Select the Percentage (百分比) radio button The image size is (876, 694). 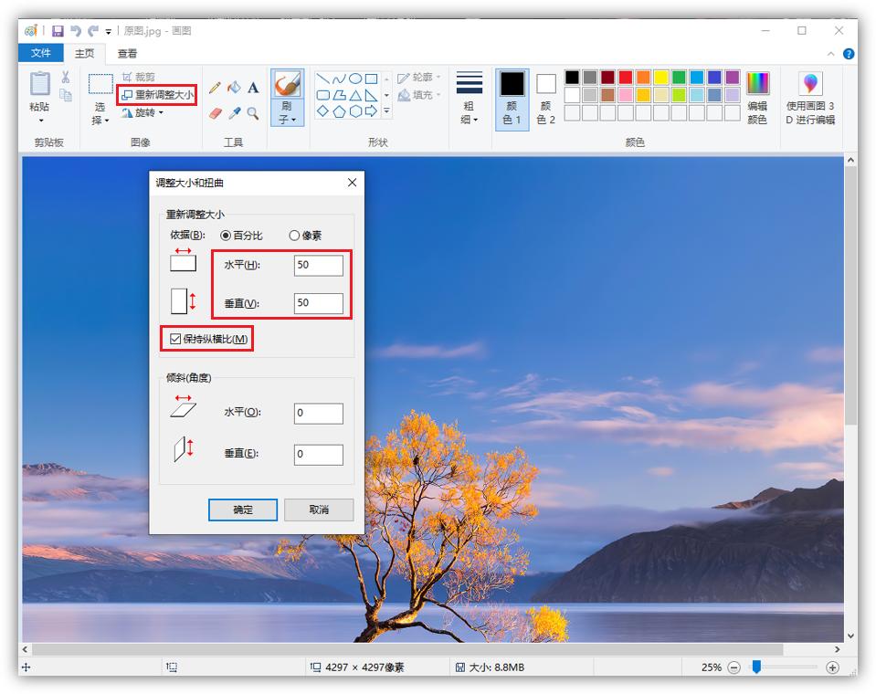[226, 236]
